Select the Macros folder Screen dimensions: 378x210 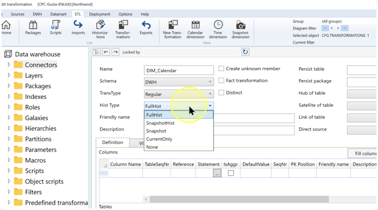tap(35, 160)
